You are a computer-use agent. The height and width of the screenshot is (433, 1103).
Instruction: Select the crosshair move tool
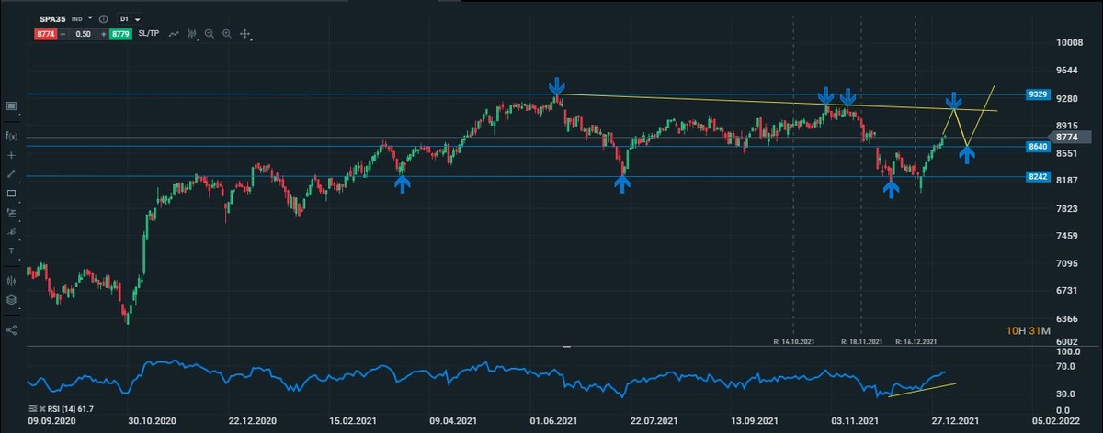click(245, 34)
